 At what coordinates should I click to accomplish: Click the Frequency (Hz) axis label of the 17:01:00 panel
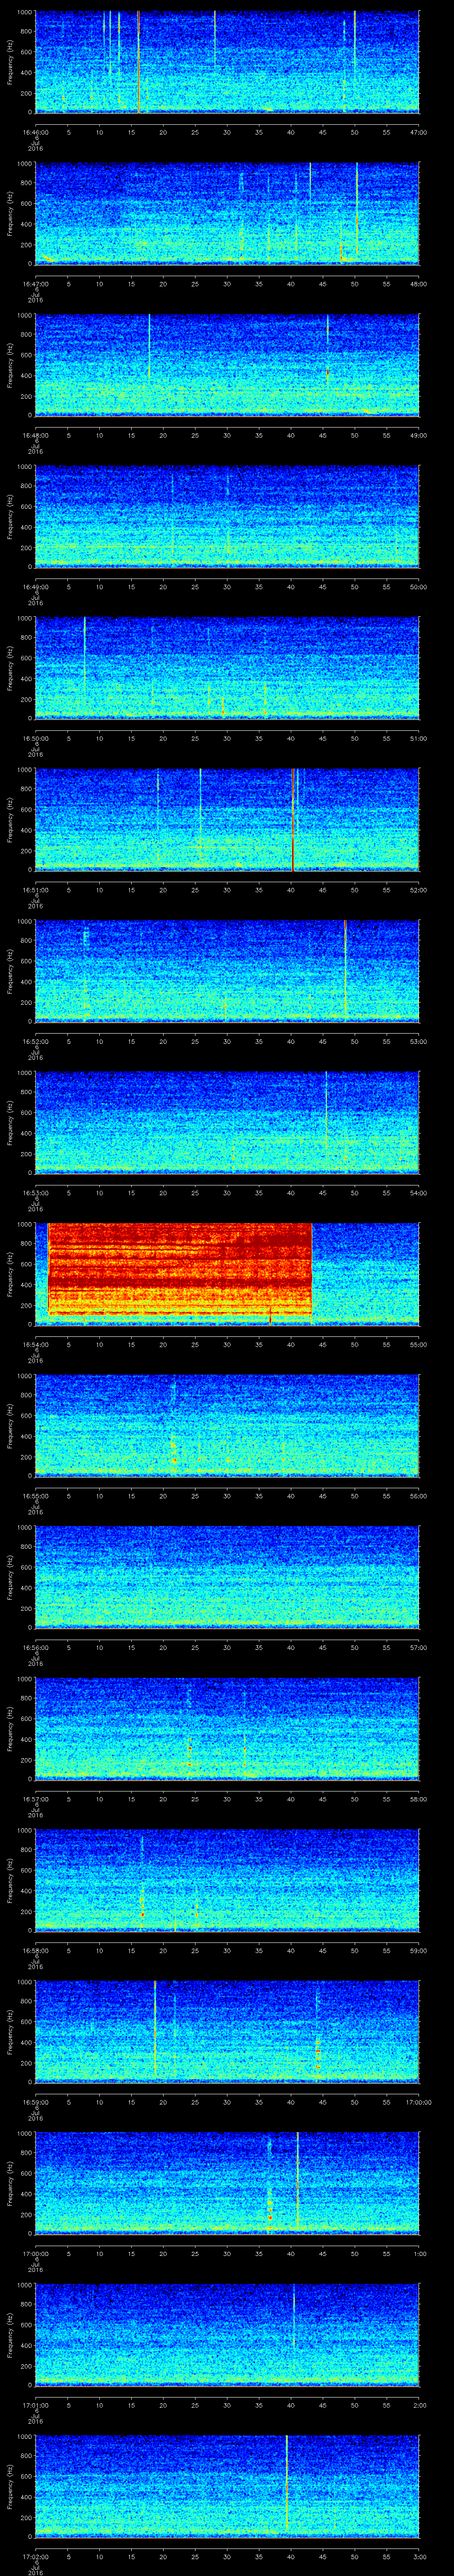click(x=10, y=2334)
